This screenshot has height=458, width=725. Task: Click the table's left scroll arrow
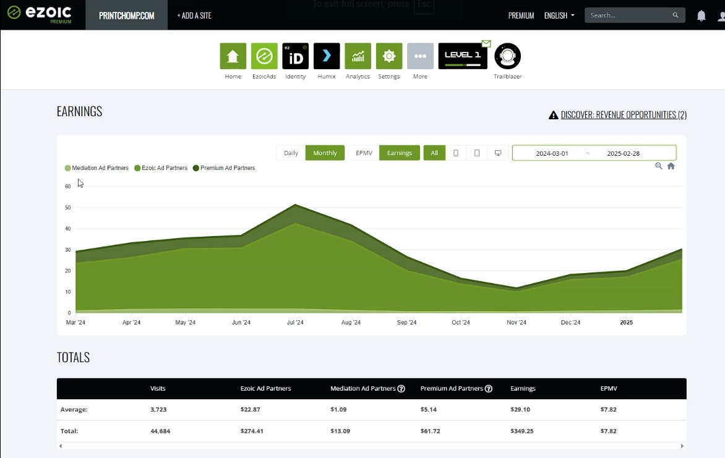click(x=61, y=446)
